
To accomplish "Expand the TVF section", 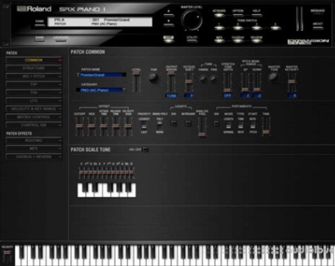I will 34,85.
